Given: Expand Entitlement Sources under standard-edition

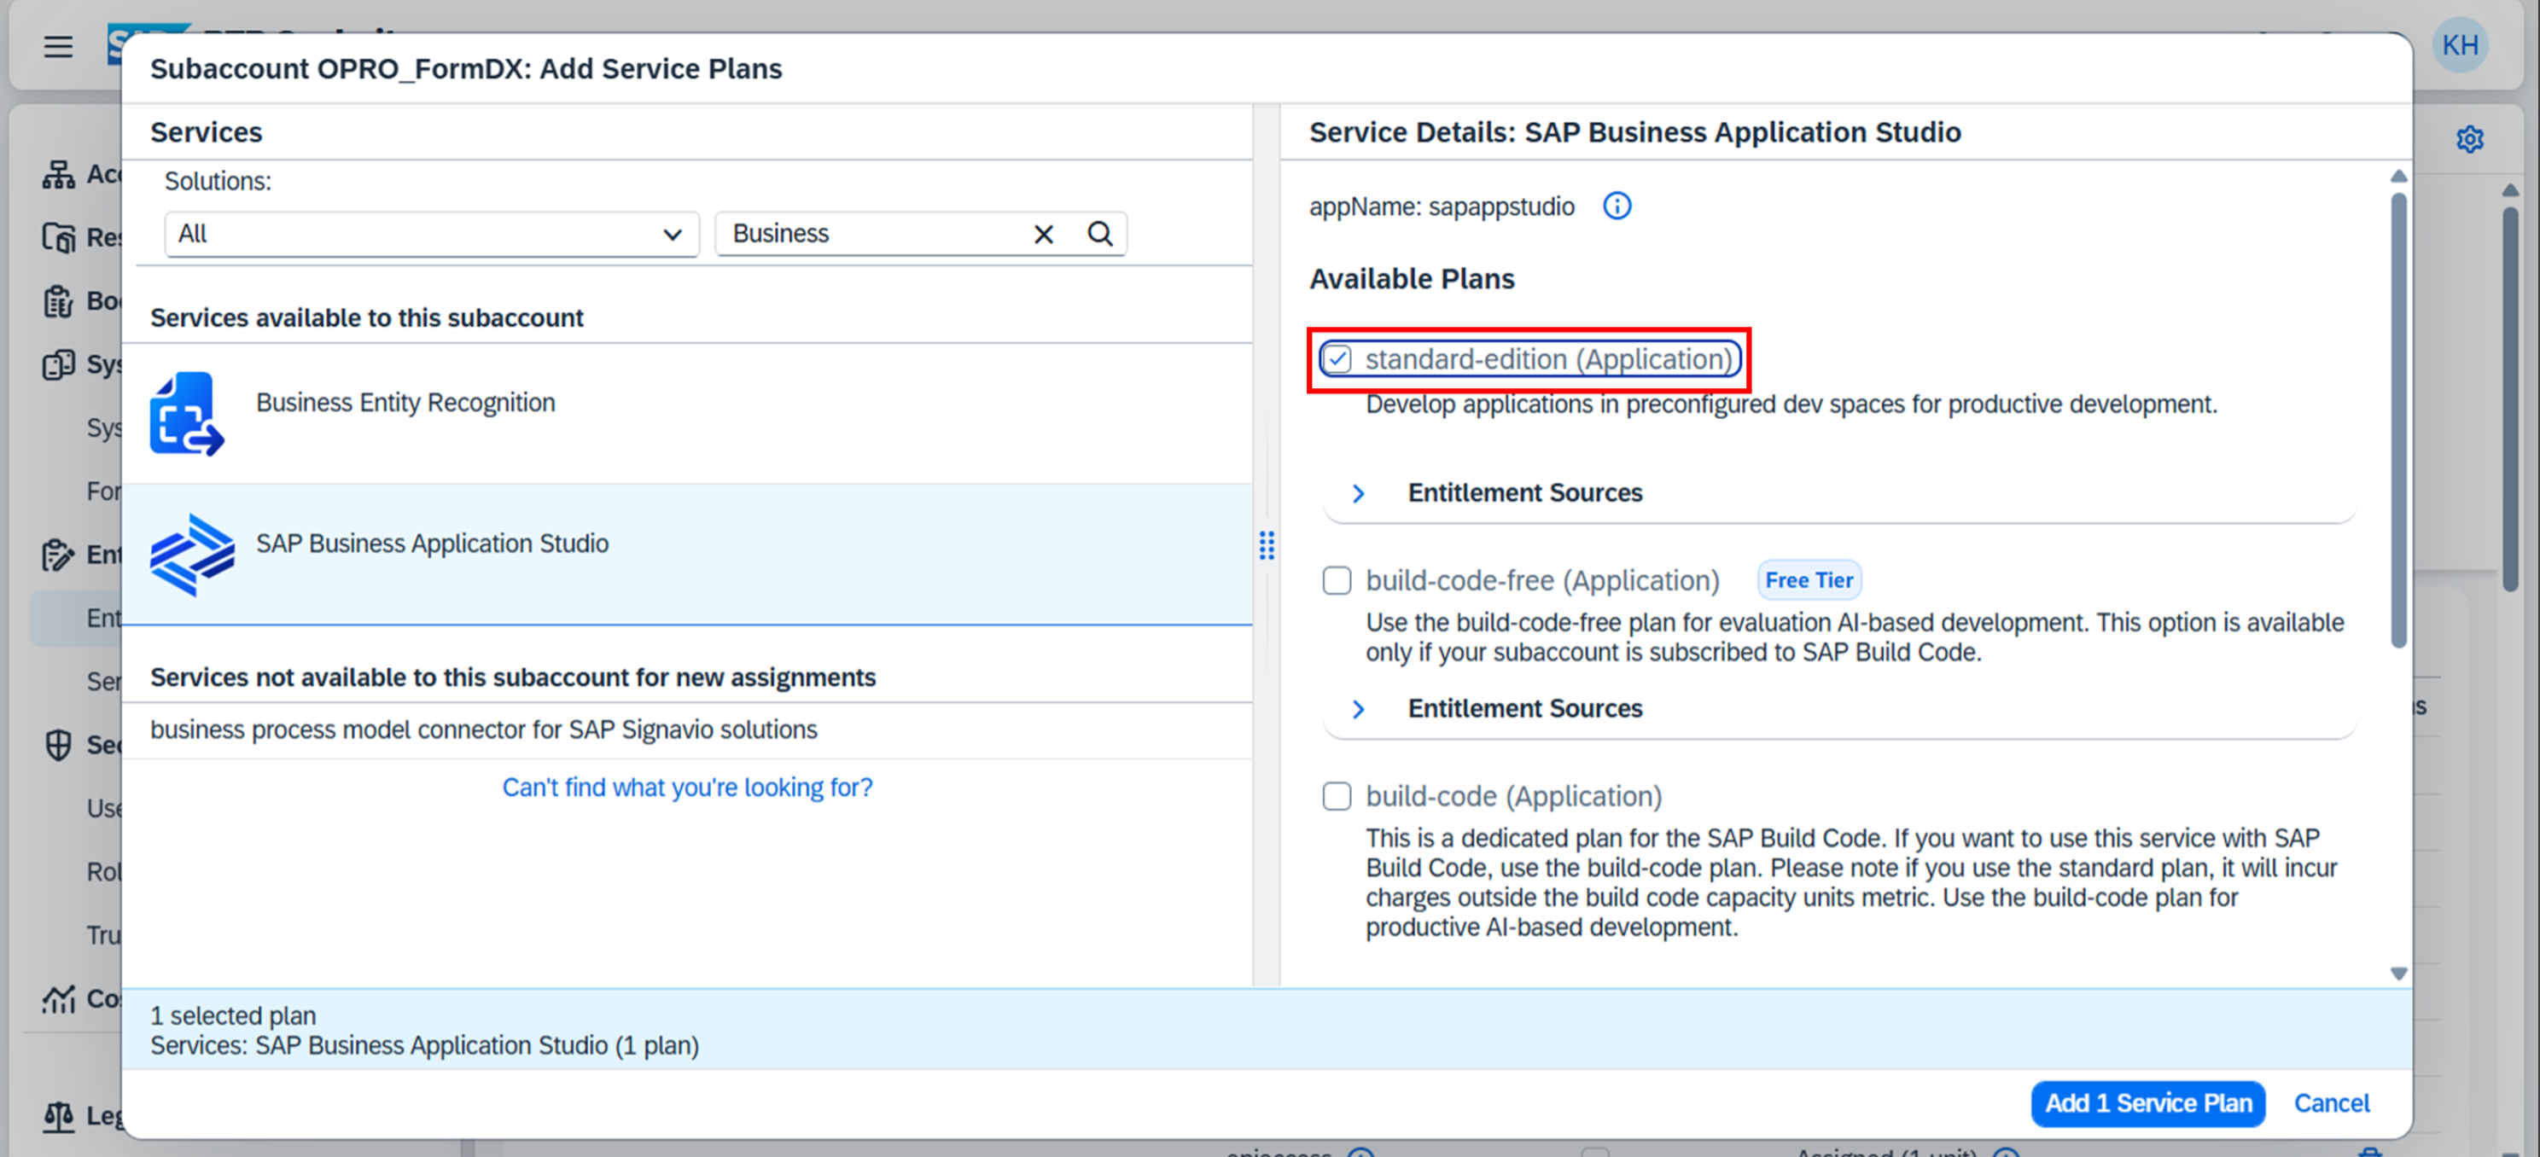Looking at the screenshot, I should 1358,493.
